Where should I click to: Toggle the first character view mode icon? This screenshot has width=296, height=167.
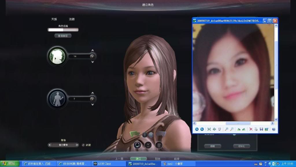138,145
